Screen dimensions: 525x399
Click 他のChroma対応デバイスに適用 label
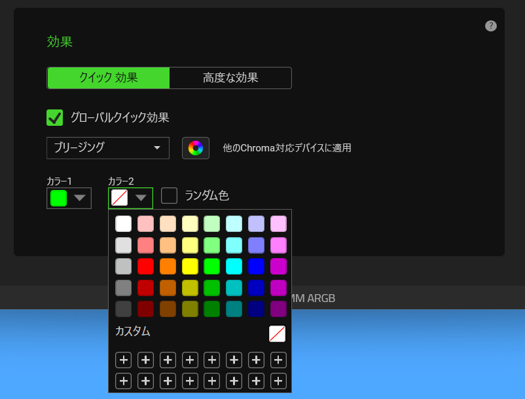(287, 148)
